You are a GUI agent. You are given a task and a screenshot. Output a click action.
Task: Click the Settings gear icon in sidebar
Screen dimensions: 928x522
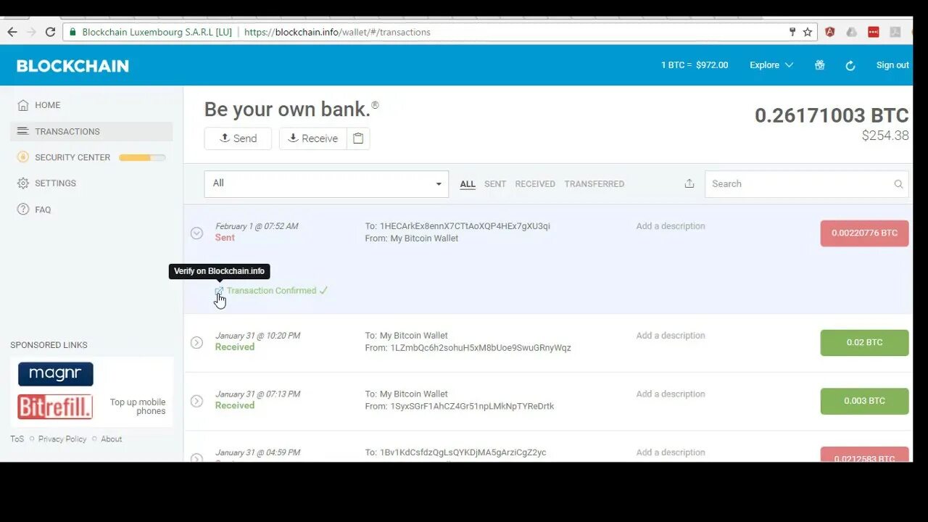(x=23, y=183)
